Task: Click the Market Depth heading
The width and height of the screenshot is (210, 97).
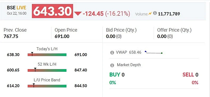Action: click(x=129, y=65)
